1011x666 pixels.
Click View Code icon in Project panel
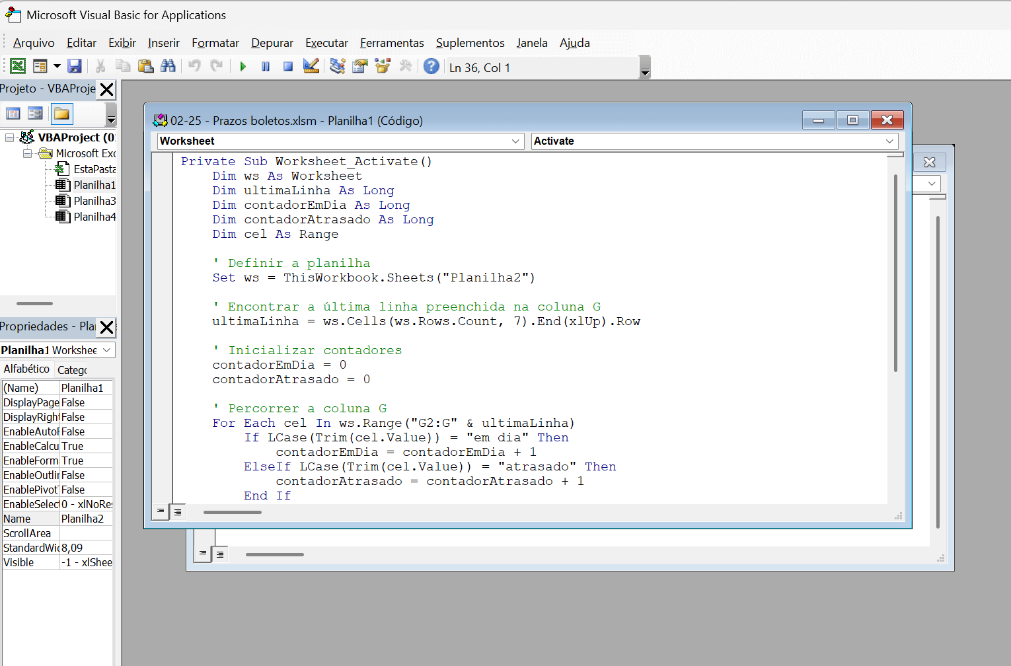(13, 114)
